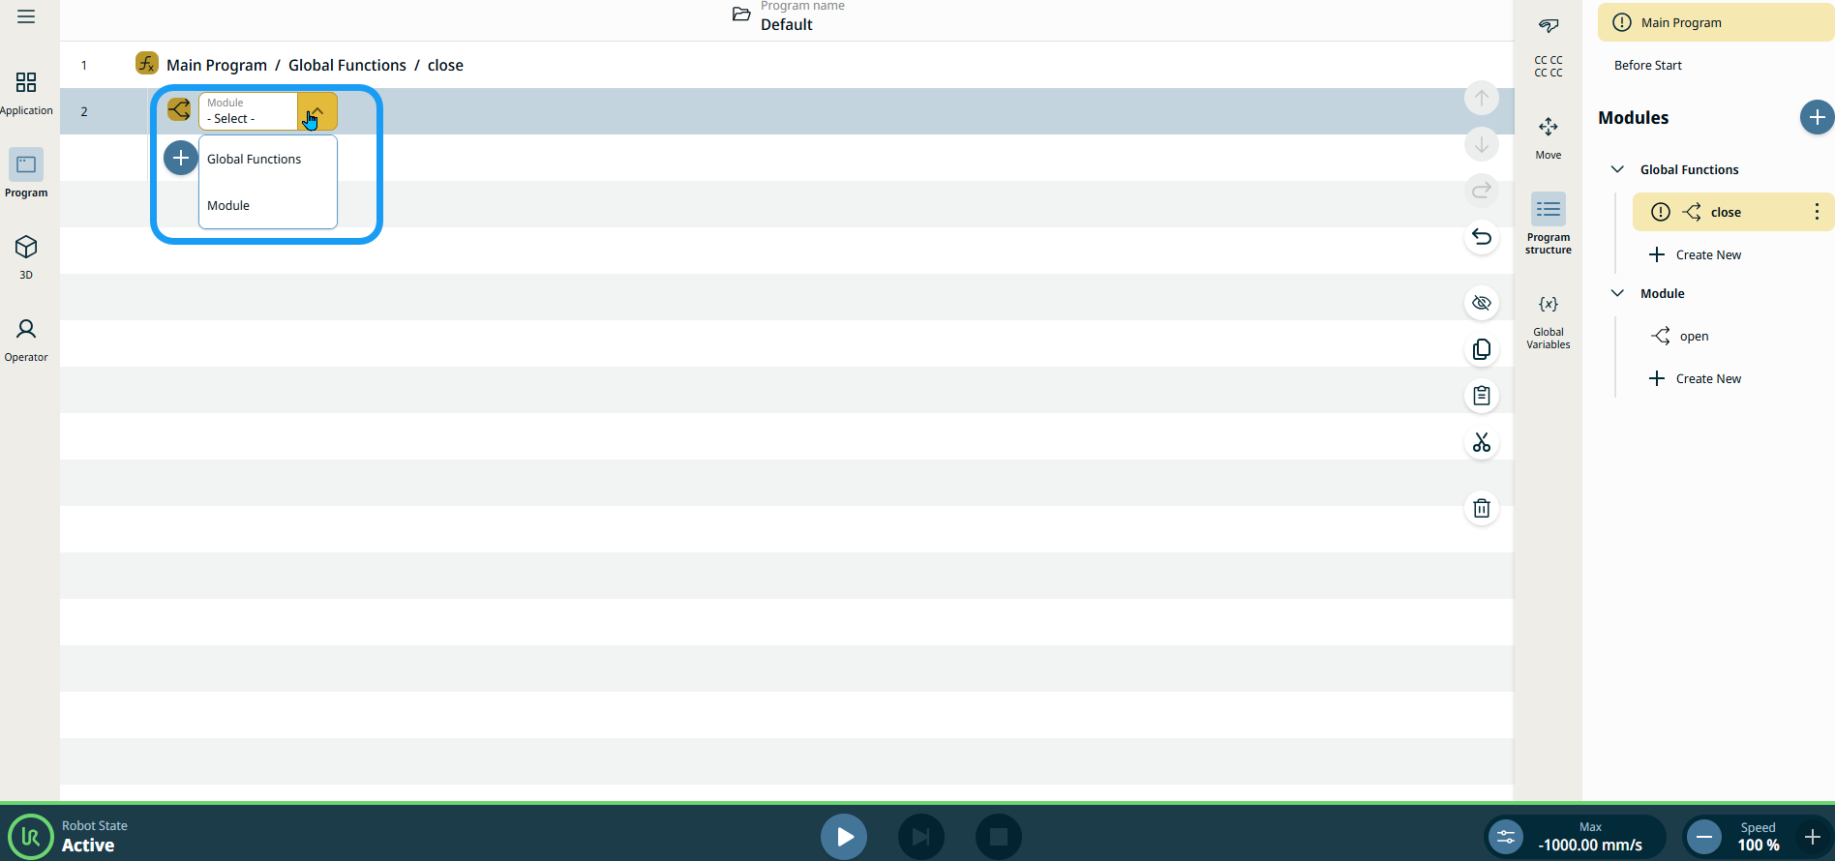This screenshot has height=861, width=1835.
Task: Close the Module select dropdown arrow
Action: click(317, 111)
